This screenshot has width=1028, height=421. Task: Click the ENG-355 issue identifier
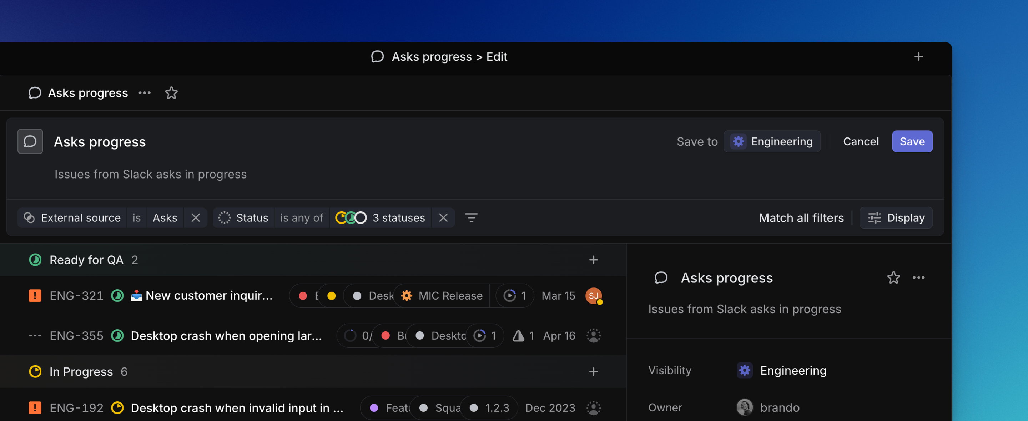[76, 336]
